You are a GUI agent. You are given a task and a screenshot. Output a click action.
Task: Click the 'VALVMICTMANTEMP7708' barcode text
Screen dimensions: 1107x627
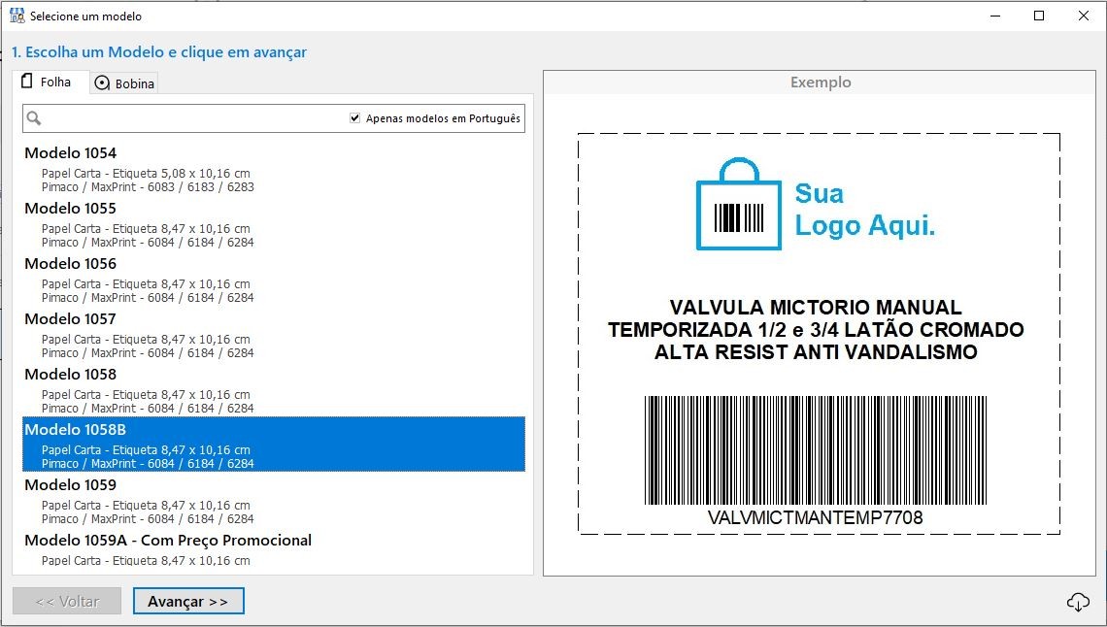click(816, 517)
